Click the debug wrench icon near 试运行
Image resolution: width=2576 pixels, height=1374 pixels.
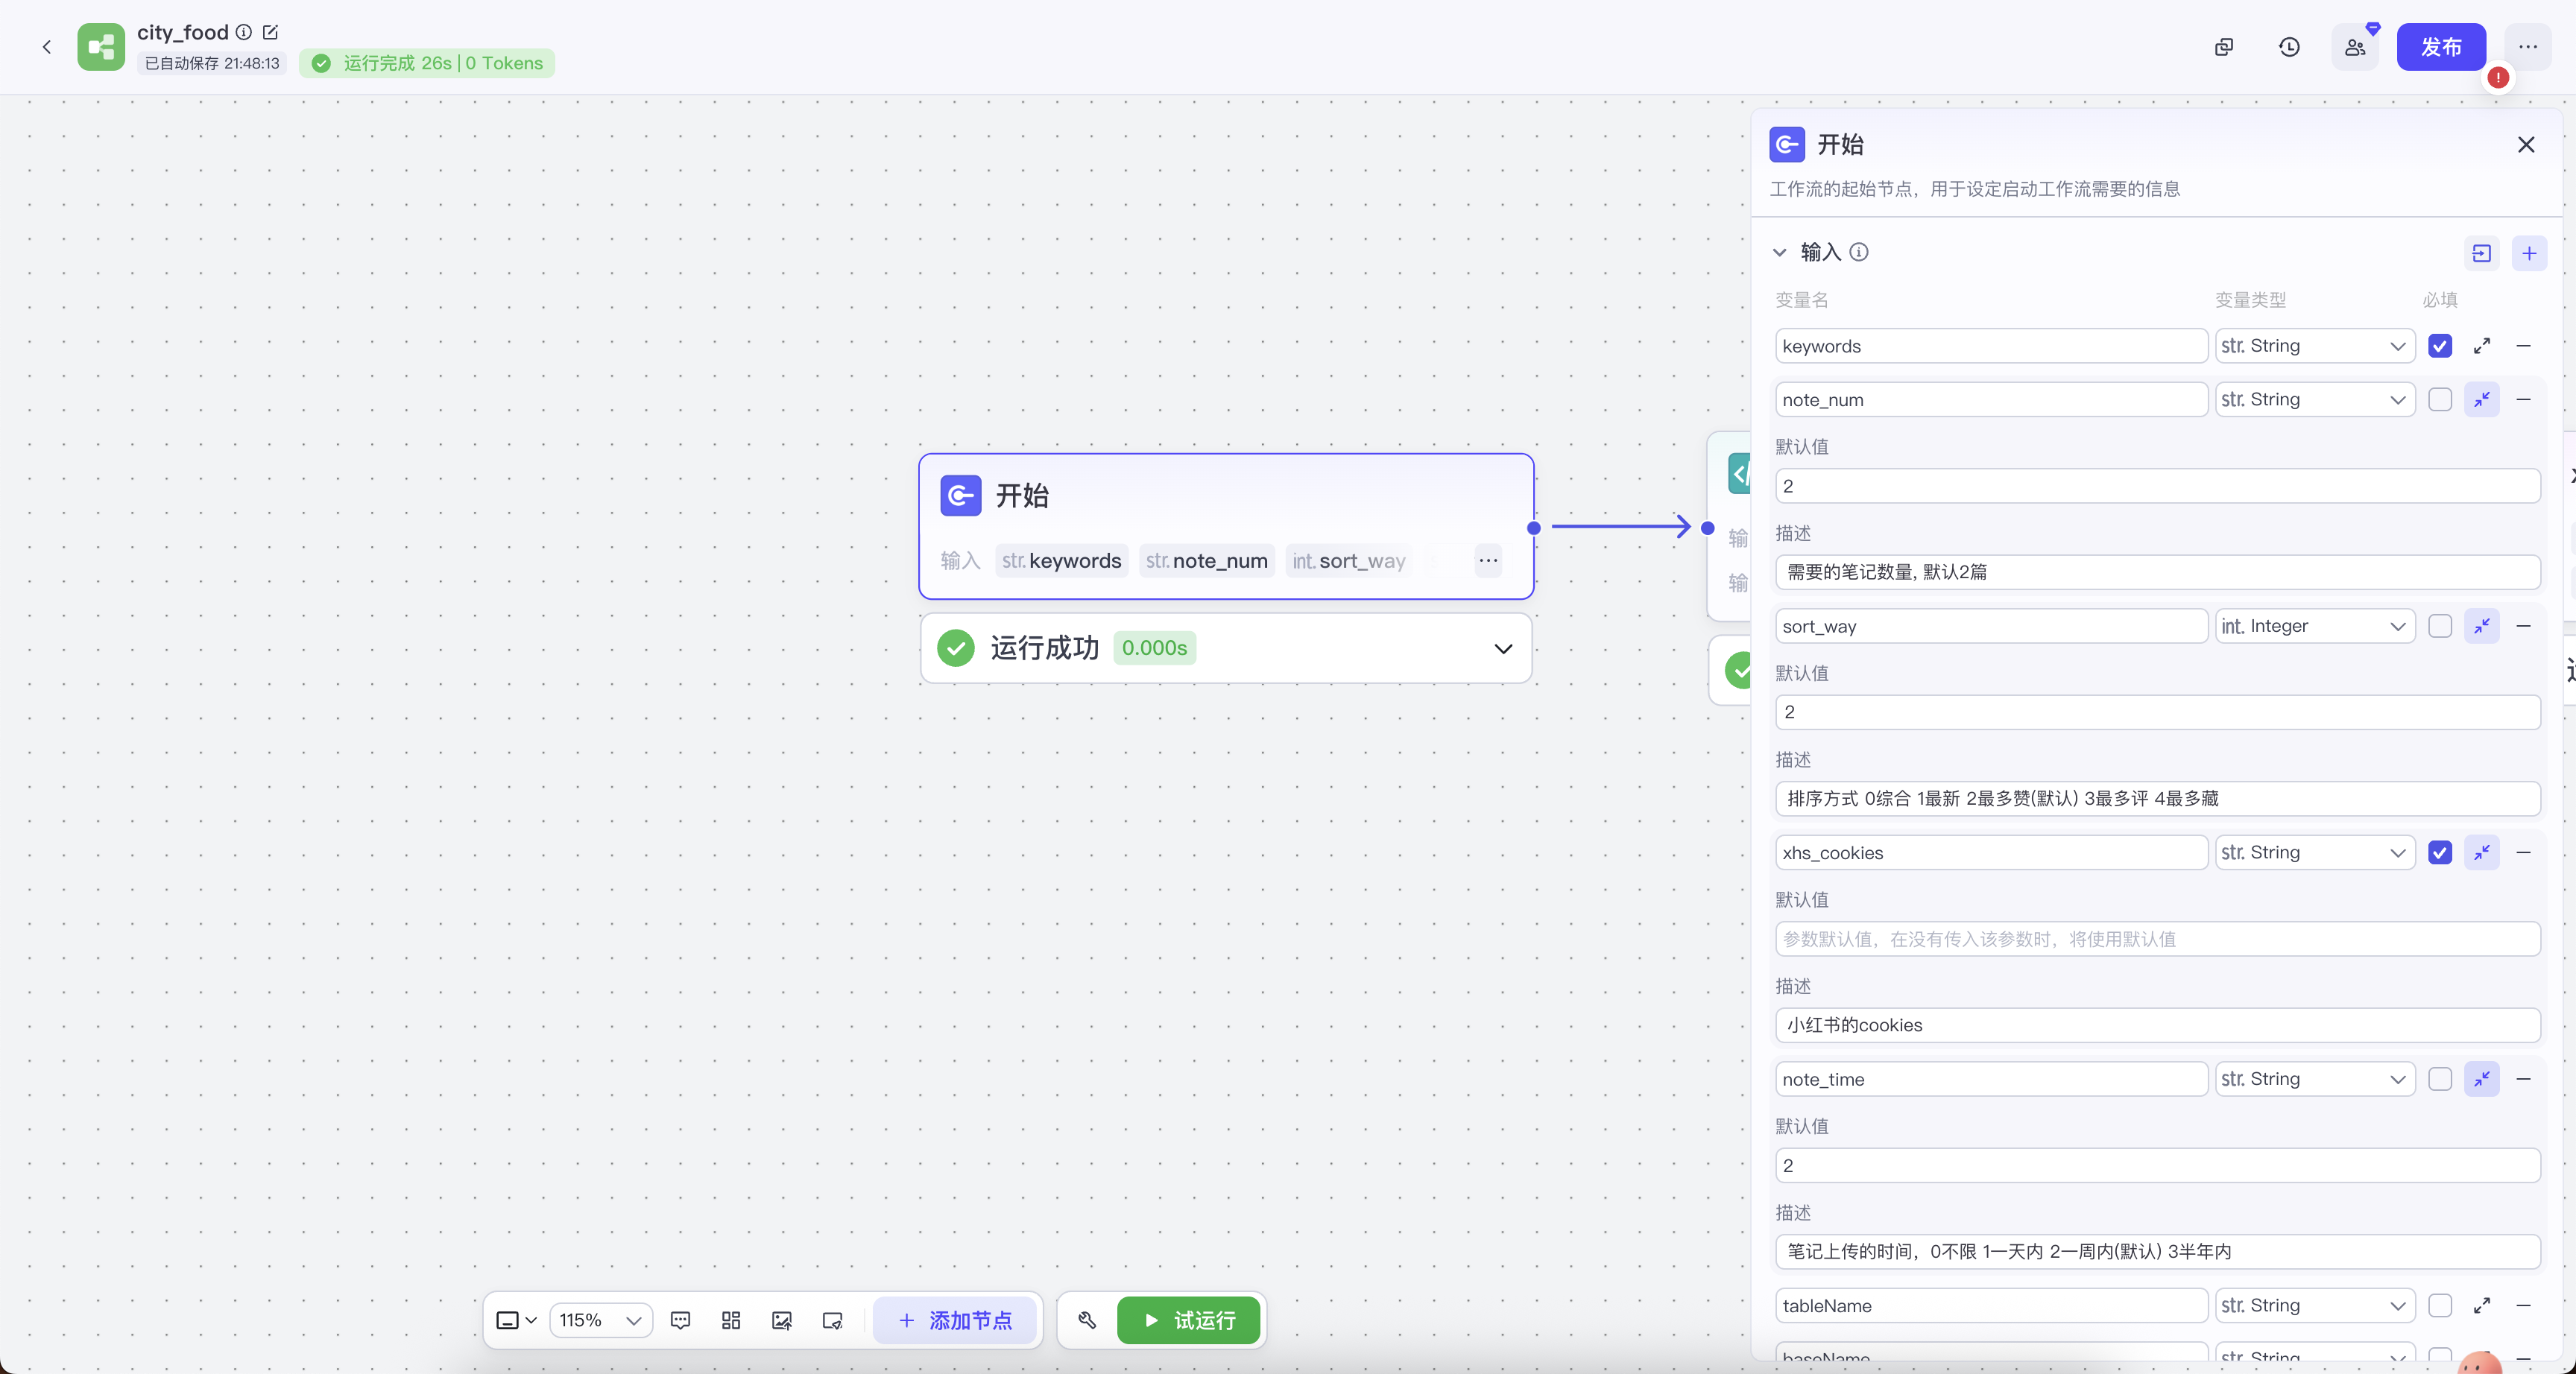[1087, 1320]
